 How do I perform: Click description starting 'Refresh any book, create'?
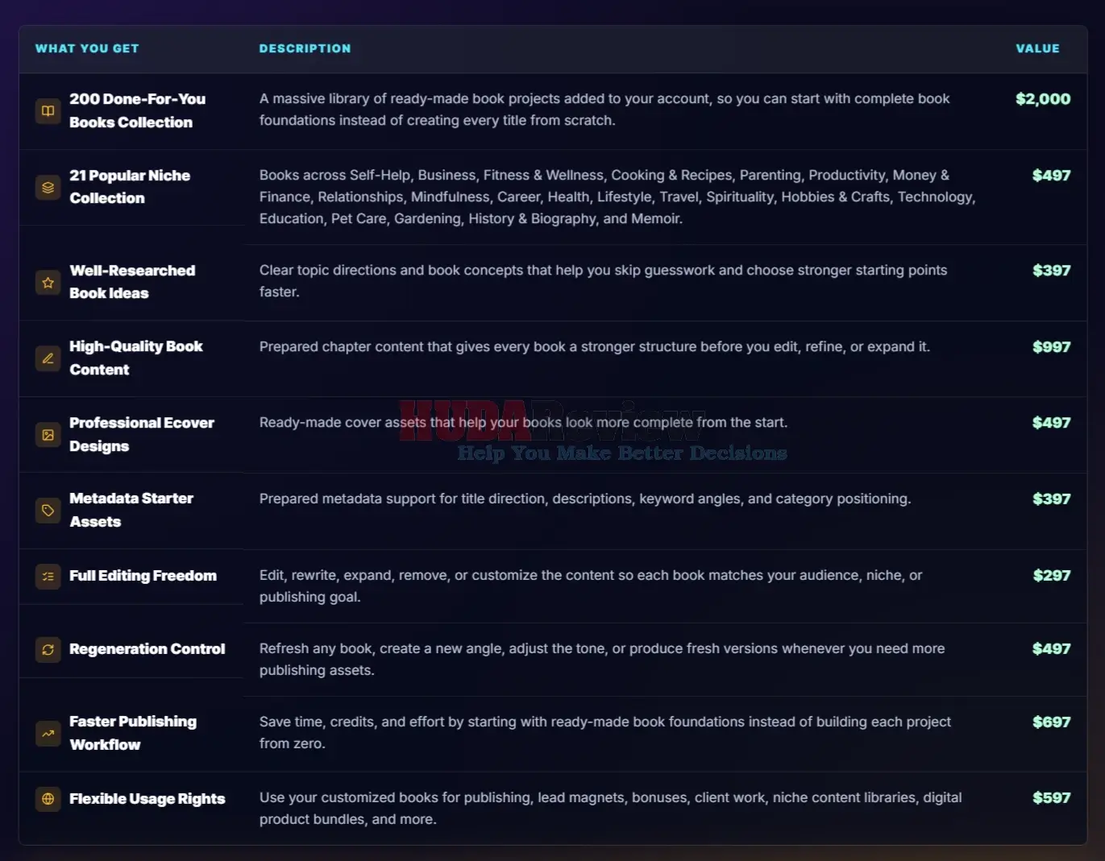[602, 660]
